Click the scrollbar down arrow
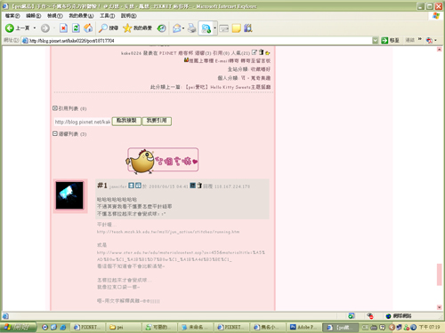Viewport: 445px width, 333px height. coord(440,307)
